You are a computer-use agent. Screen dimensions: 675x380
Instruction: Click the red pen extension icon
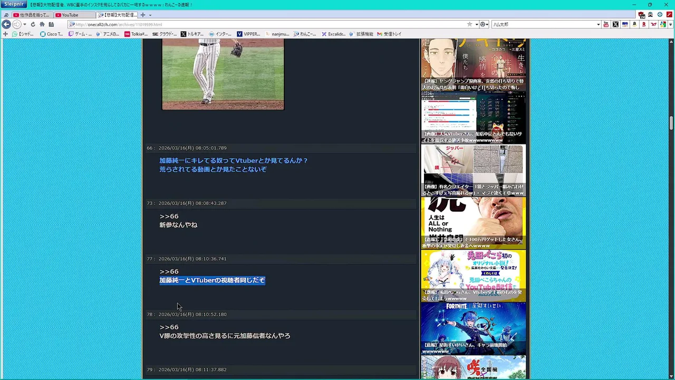coord(669,15)
